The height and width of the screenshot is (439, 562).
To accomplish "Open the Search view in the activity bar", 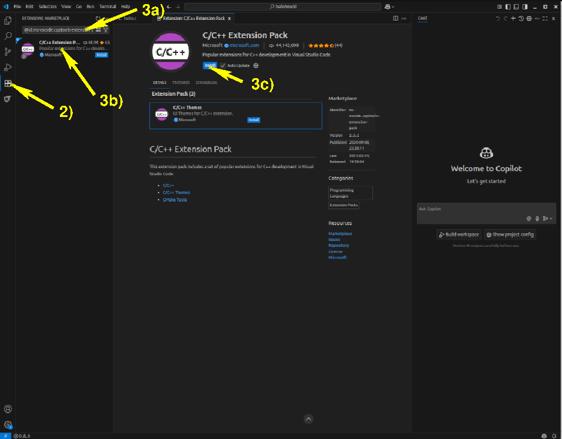I will tap(8, 36).
